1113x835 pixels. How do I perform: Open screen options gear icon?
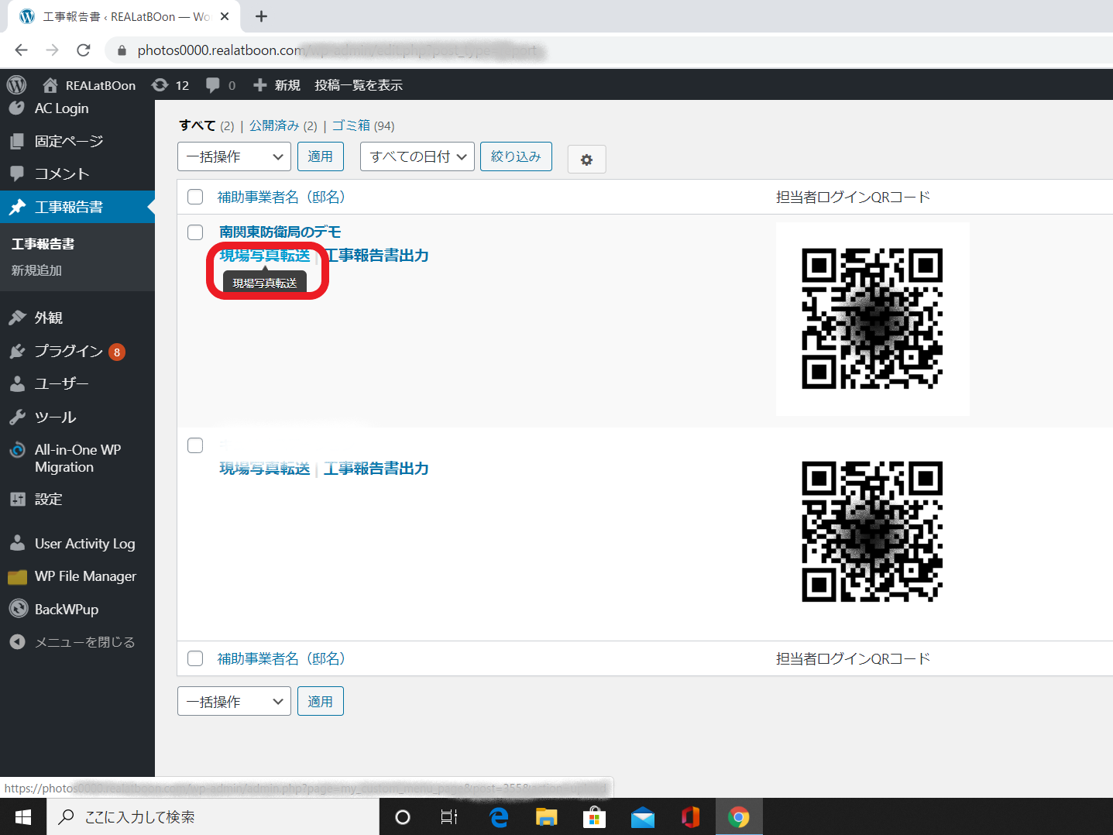pyautogui.click(x=586, y=160)
